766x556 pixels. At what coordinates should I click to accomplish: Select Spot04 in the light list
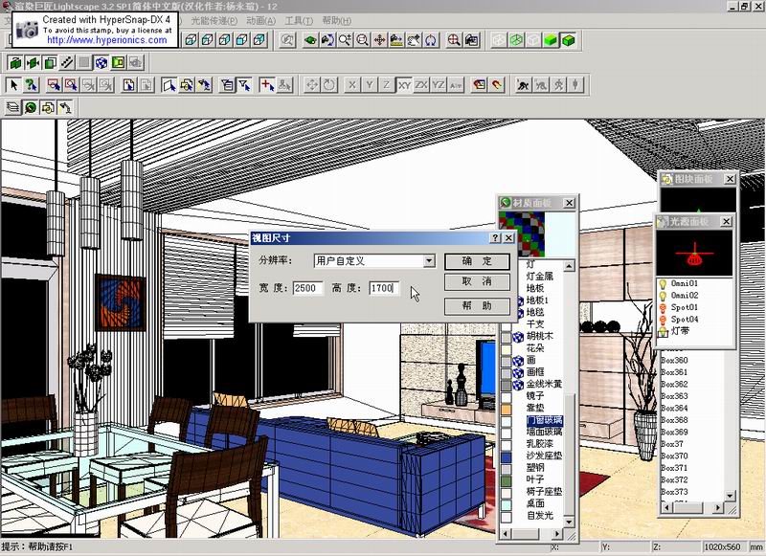pyautogui.click(x=685, y=320)
